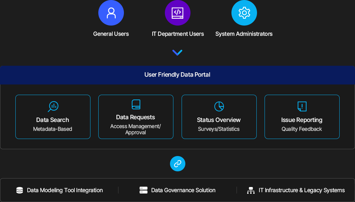The width and height of the screenshot is (355, 202).
Task: Open the Issue Reporting heading
Action: coord(302,120)
